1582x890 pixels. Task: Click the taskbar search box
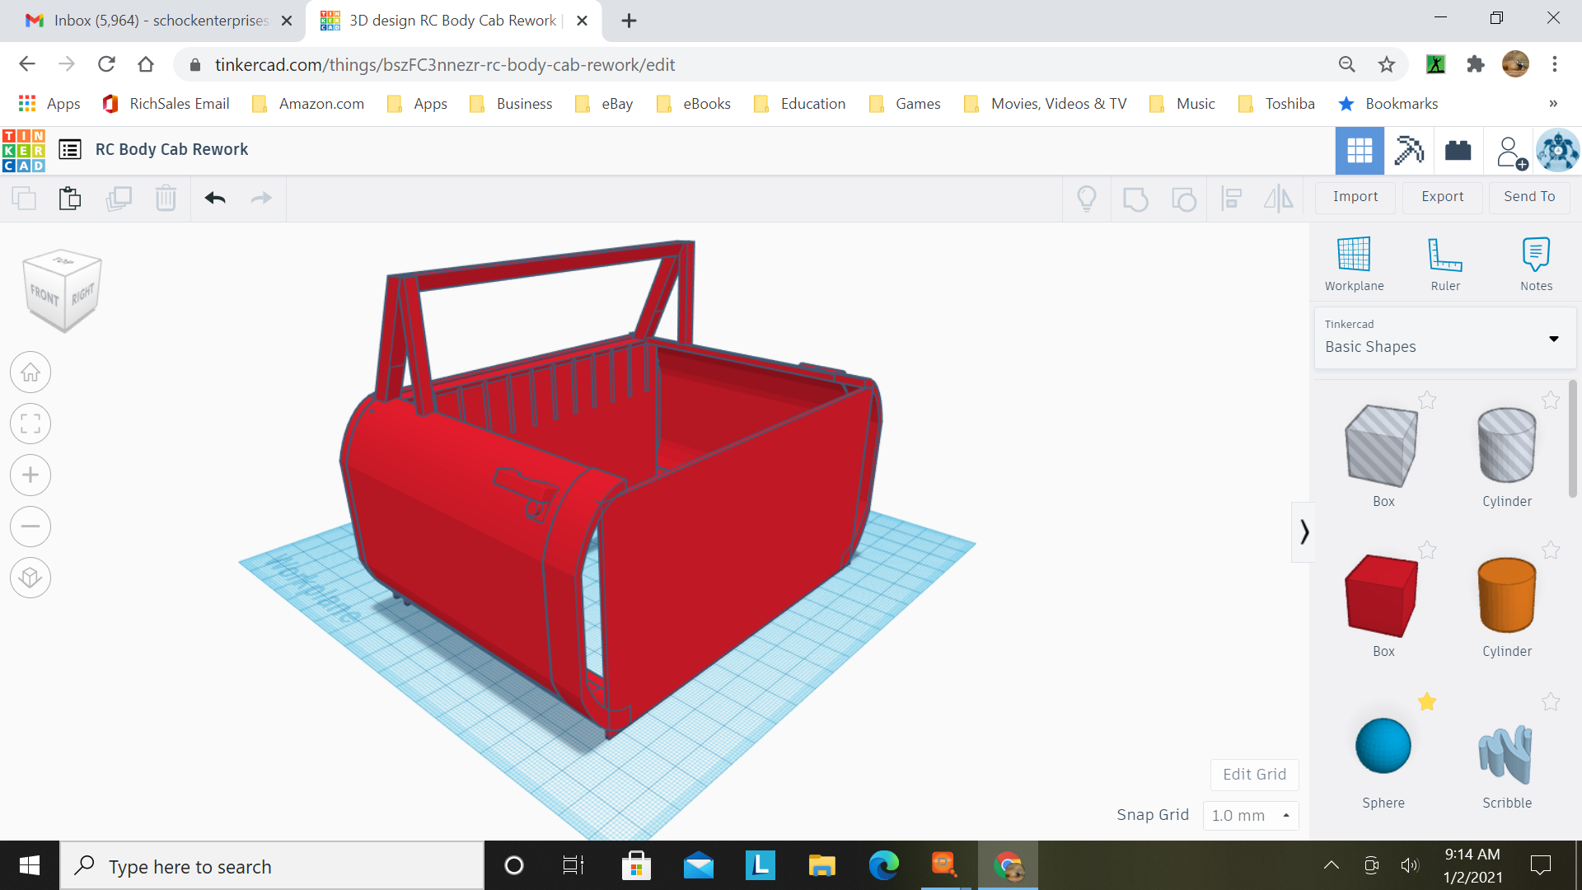[x=272, y=866]
